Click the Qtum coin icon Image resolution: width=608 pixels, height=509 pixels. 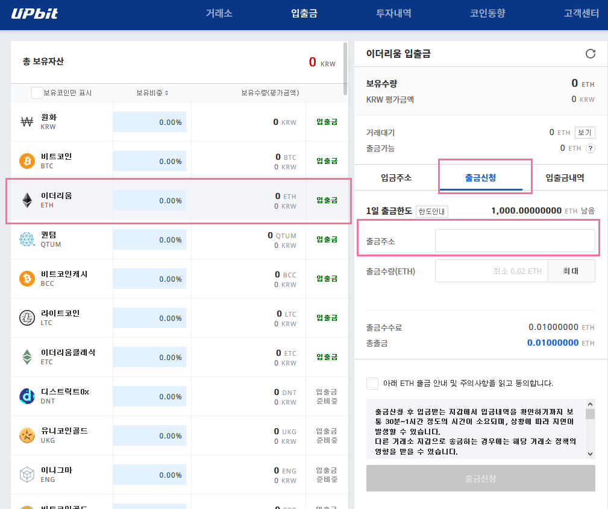point(27,239)
